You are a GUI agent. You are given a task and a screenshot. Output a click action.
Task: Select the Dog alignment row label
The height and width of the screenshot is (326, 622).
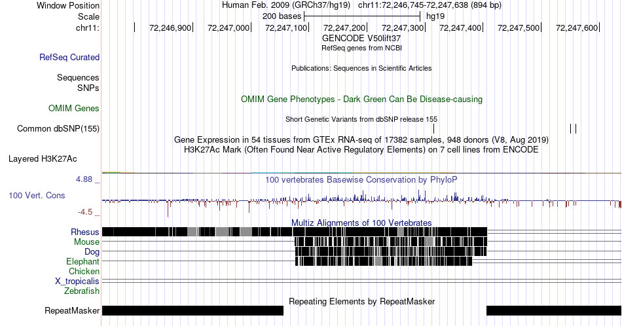point(92,251)
